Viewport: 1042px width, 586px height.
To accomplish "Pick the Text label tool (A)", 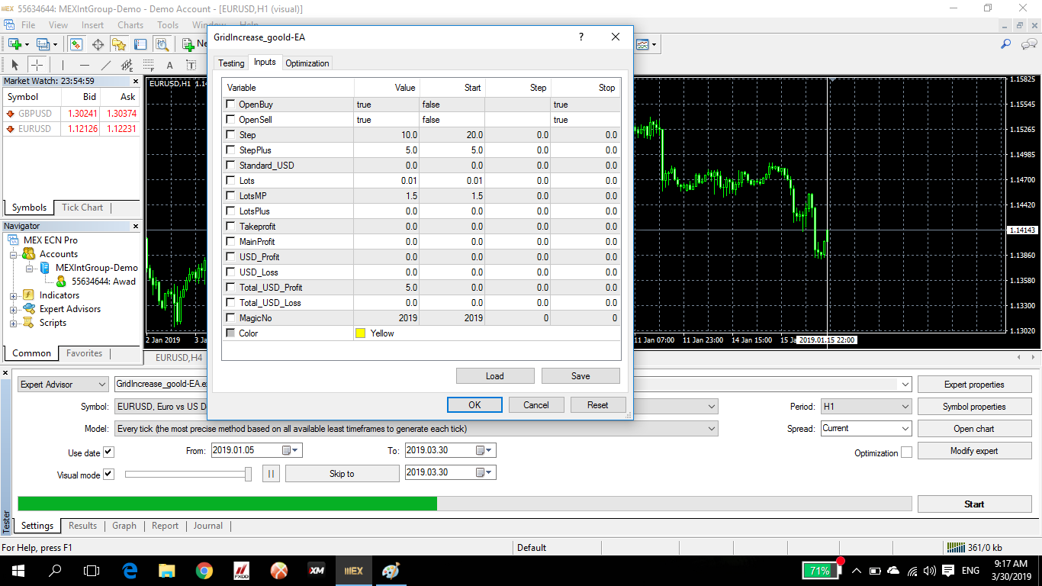I will 169,65.
